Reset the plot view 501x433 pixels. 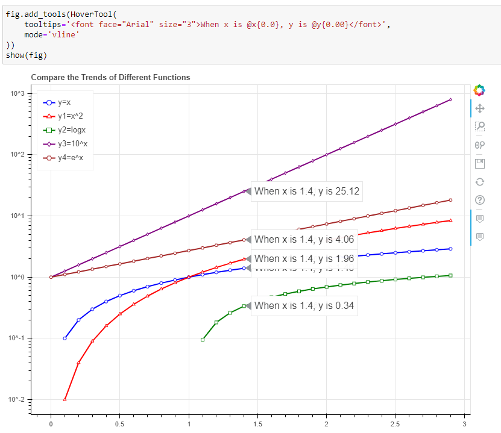pos(479,182)
